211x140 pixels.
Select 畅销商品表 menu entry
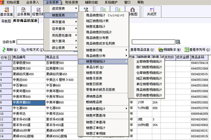pyautogui.click(x=103, y=102)
